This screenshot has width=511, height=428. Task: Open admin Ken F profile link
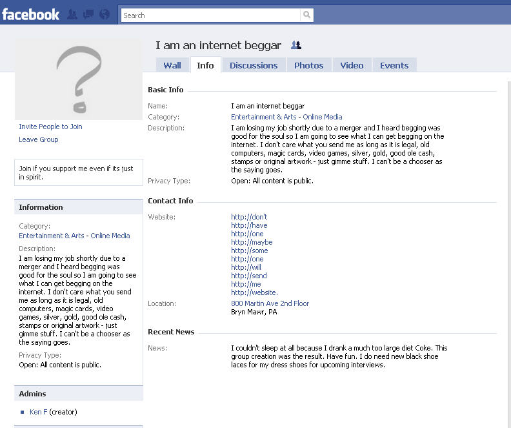tap(38, 412)
